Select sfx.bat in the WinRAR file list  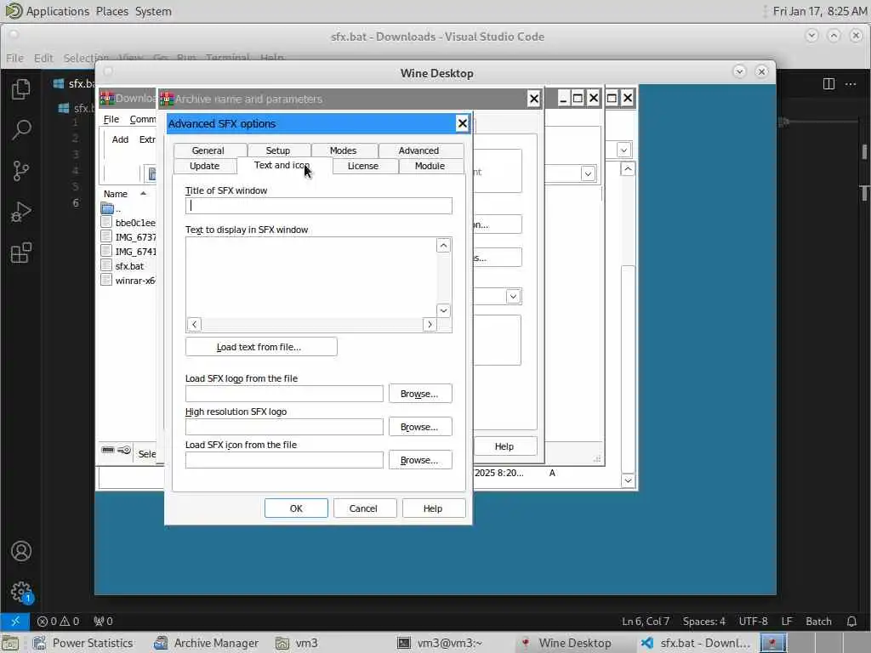[x=129, y=266]
